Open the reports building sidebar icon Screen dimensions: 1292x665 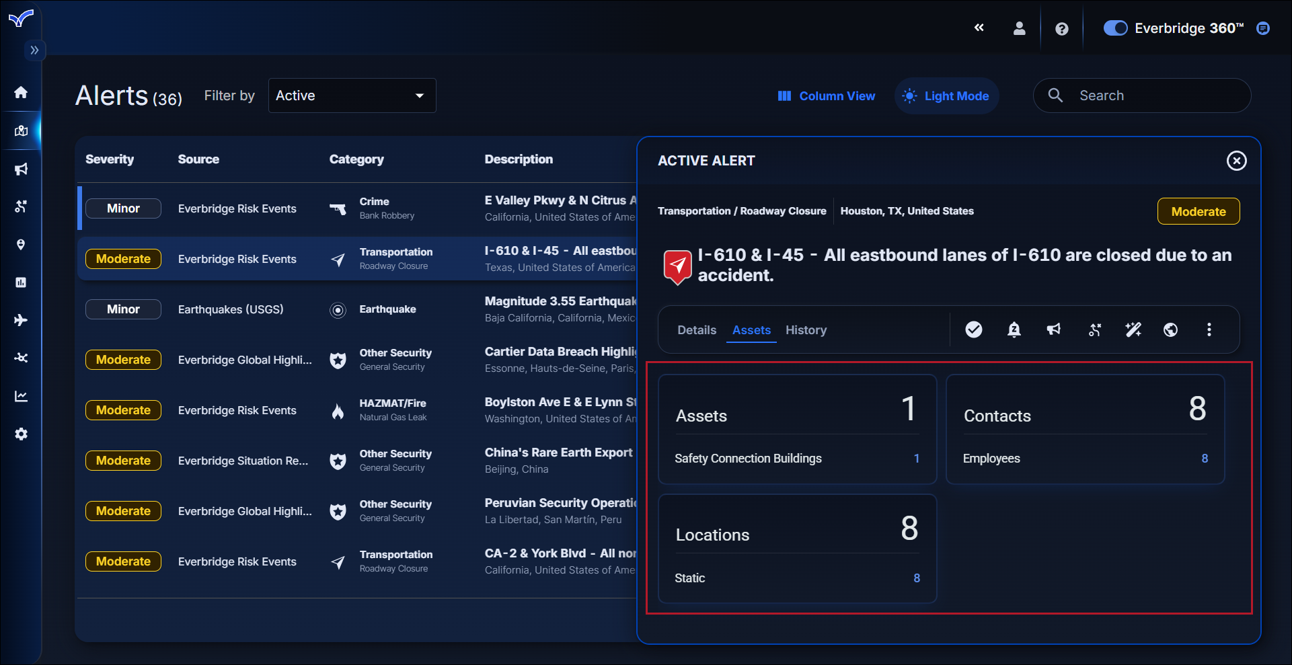[x=21, y=282]
